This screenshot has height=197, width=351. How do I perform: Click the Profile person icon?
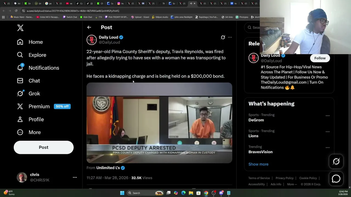[20, 119]
